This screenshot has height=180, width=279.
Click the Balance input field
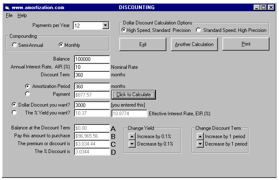point(92,59)
